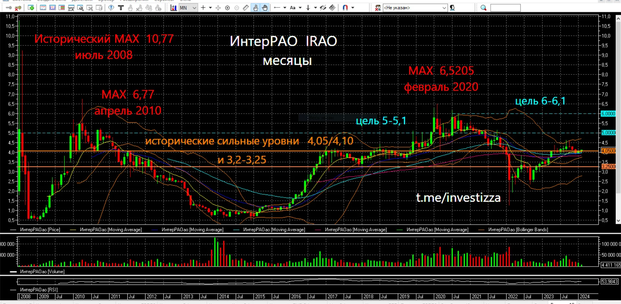Click the clients with red cross icon
This screenshot has width=621, height=304.
377,8
